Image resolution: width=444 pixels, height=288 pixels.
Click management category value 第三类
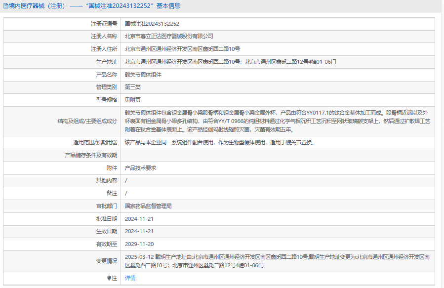pos(132,87)
